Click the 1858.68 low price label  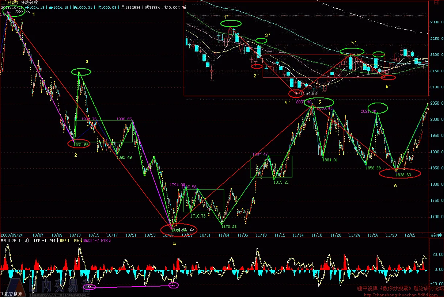373,168
